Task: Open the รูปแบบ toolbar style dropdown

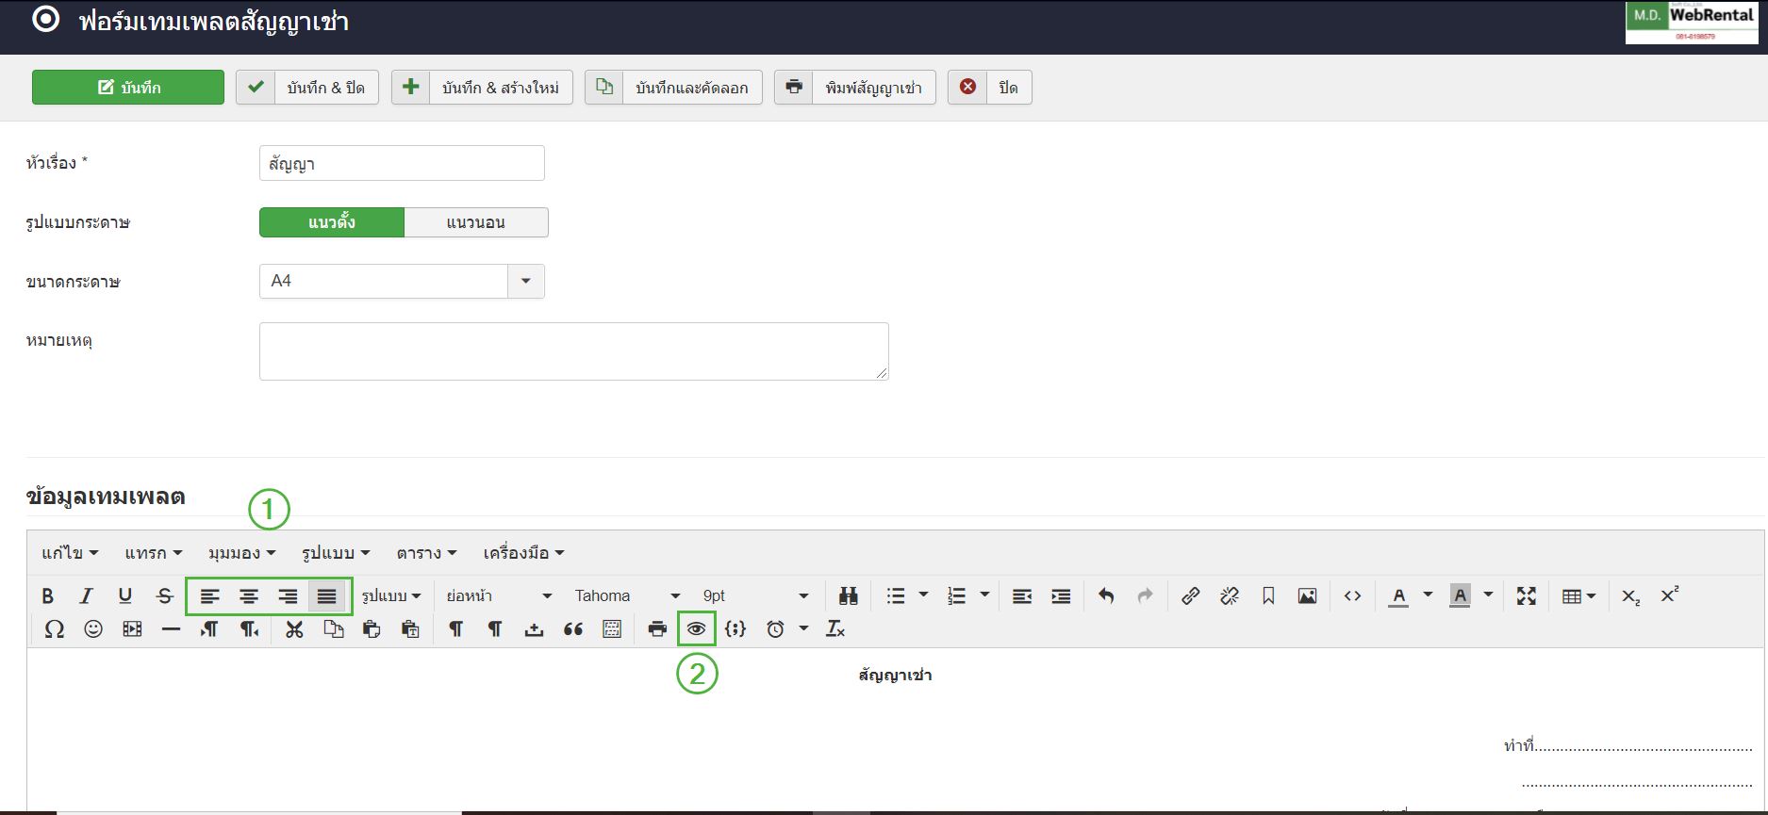Action: pyautogui.click(x=391, y=595)
